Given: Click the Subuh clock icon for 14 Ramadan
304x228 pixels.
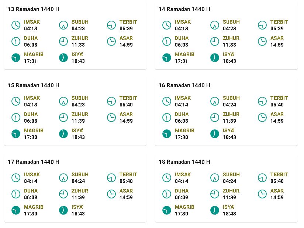Looking at the screenshot, I should [x=215, y=25].
